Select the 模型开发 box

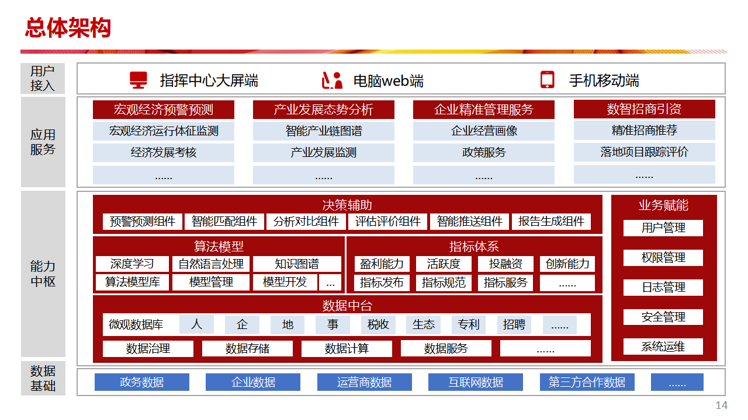tap(285, 282)
